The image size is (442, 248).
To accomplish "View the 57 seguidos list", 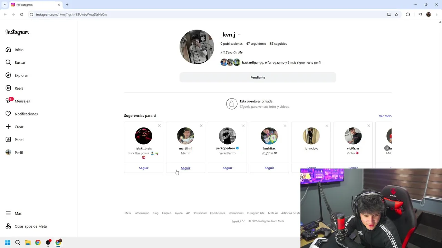I will tap(278, 44).
